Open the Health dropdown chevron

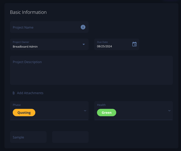click(x=169, y=111)
